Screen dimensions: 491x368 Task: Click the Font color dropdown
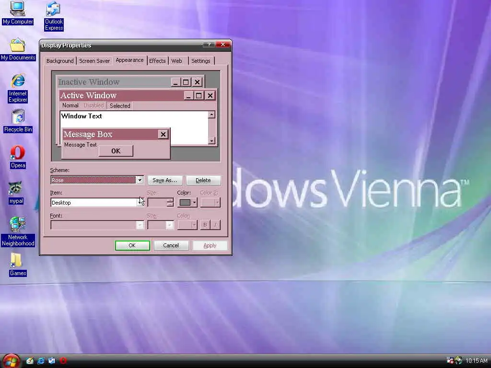tap(187, 225)
